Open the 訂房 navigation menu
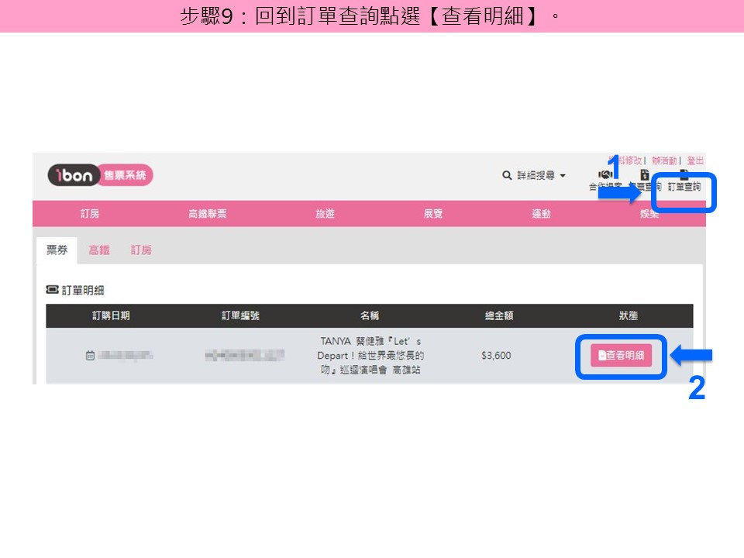The height and width of the screenshot is (558, 744). pos(90,214)
